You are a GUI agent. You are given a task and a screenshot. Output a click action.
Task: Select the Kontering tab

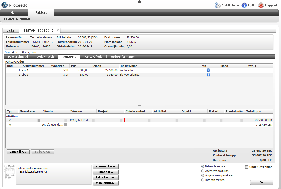pyautogui.click(x=69, y=57)
